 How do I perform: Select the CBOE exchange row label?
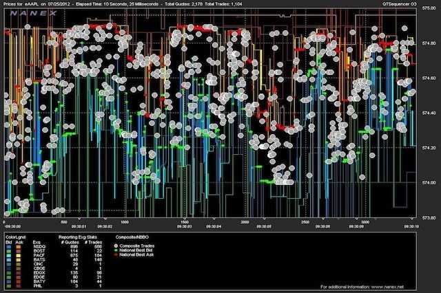pyautogui.click(x=39, y=268)
